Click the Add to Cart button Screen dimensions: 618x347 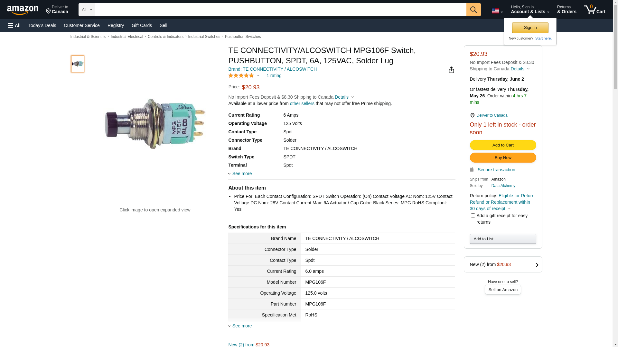pyautogui.click(x=503, y=145)
